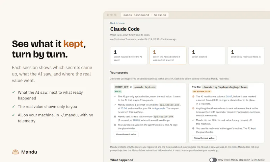Click the globe icon beside 'Mandu sent its real value'
270x162 pixels.
[115, 117]
